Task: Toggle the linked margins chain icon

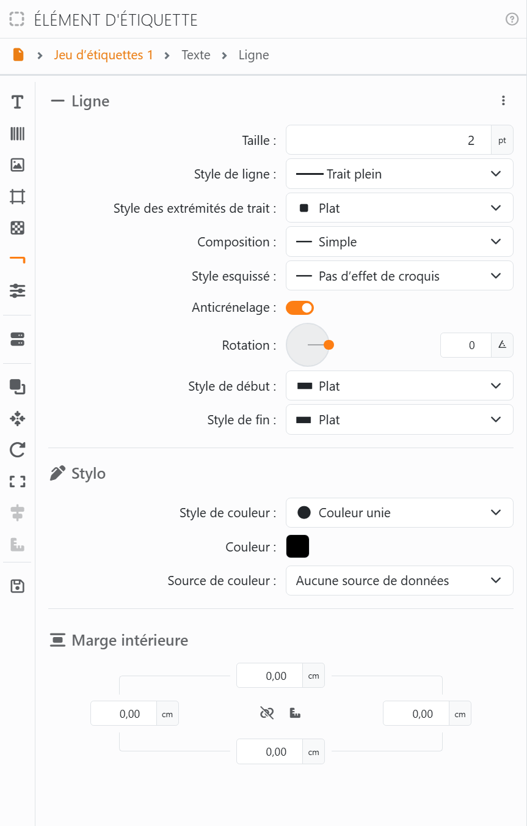Action: pos(266,713)
